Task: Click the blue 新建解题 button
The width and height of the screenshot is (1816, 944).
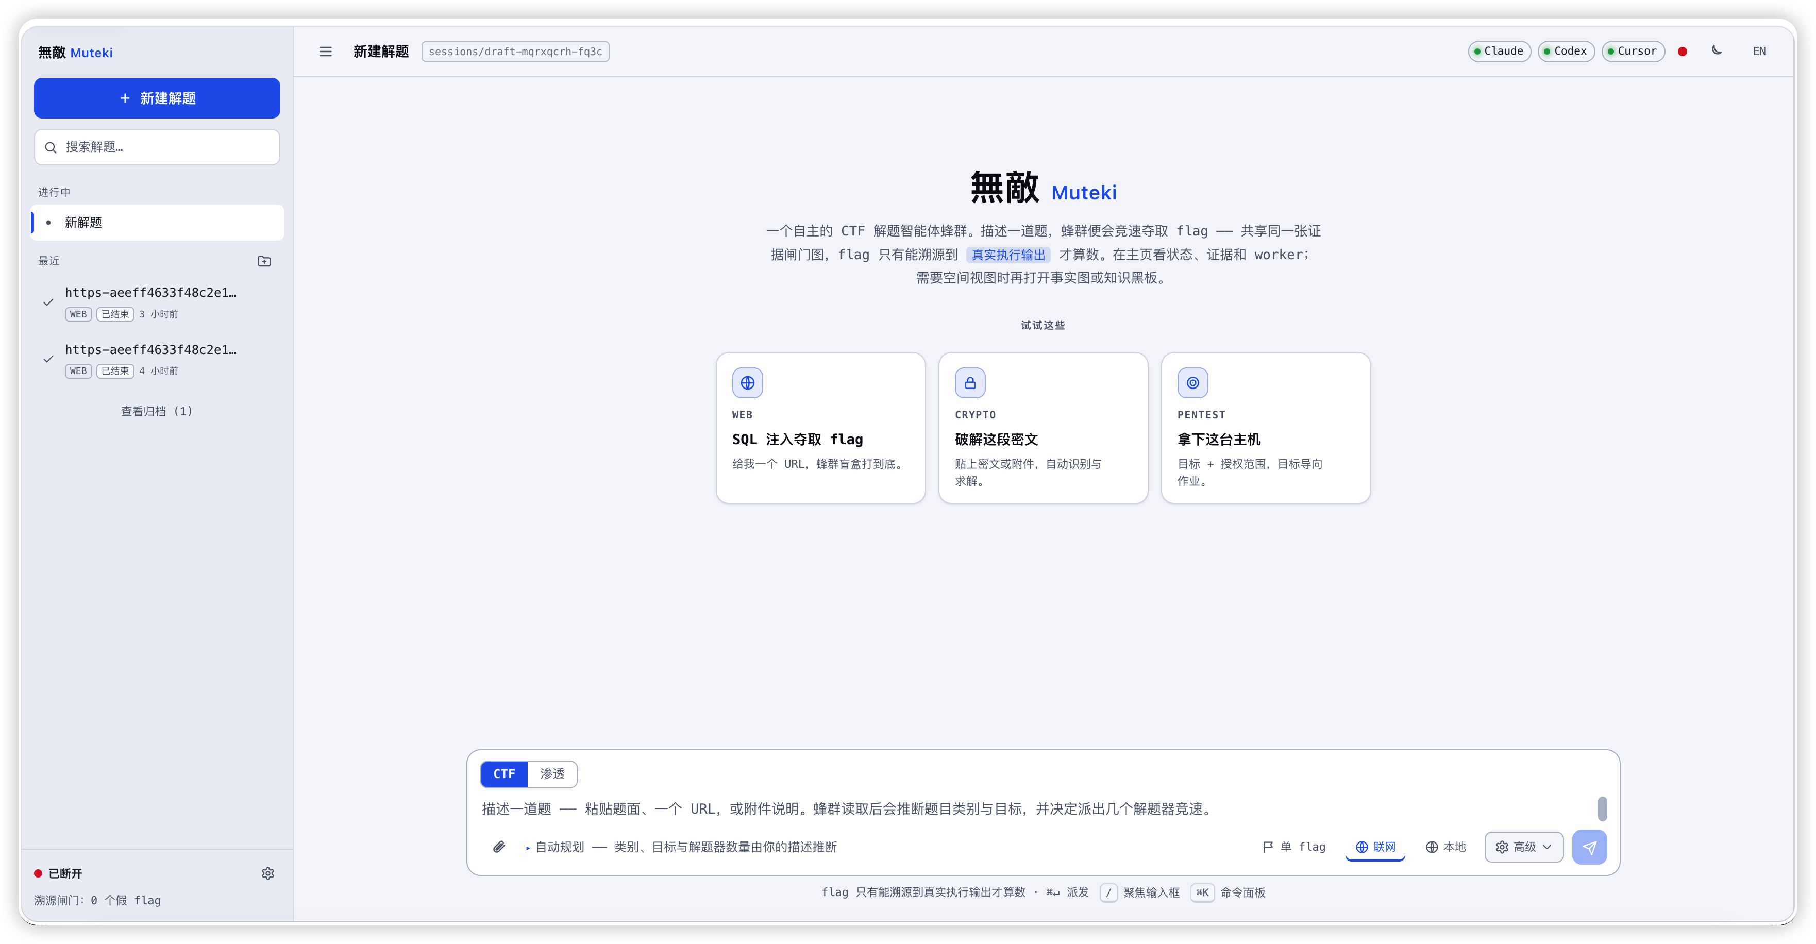Action: pos(157,98)
